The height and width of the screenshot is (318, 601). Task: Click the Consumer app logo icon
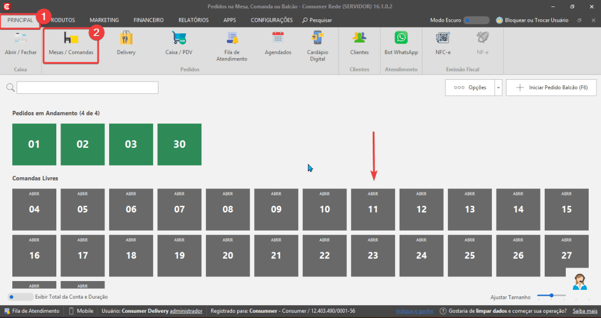tap(6, 6)
